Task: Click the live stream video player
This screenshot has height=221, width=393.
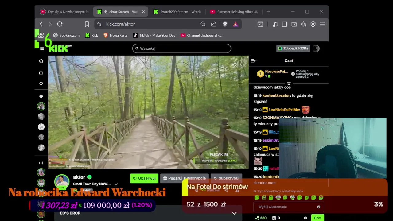Action: (148, 112)
